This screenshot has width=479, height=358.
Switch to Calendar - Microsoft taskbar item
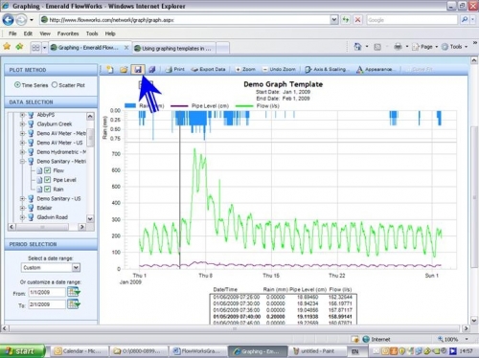point(79,351)
